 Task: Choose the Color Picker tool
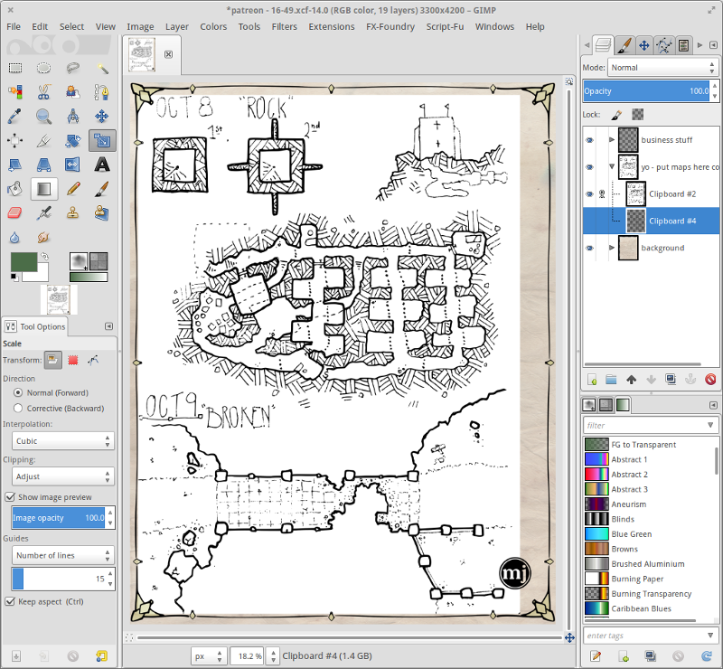(14, 116)
